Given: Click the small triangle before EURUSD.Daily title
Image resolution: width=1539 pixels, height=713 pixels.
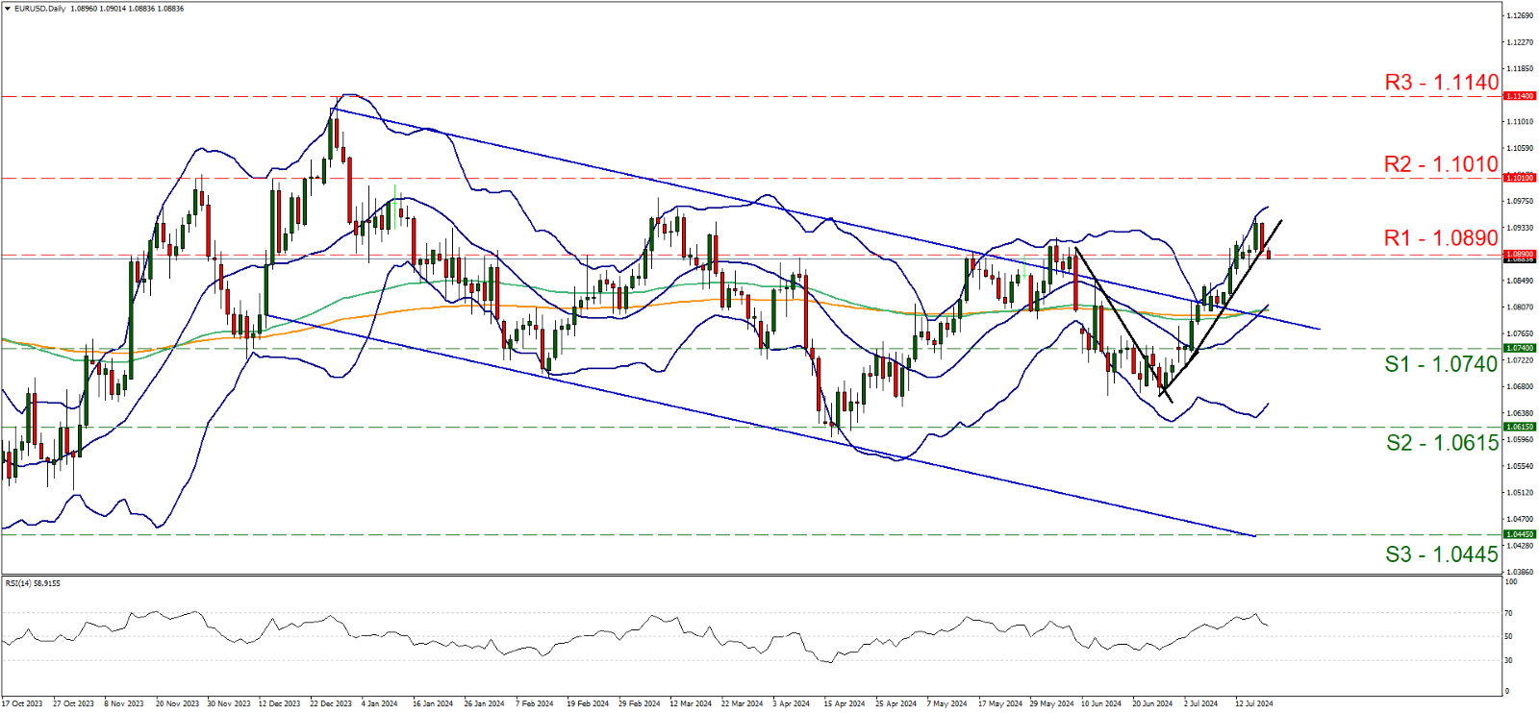Looking at the screenshot, I should pyautogui.click(x=8, y=9).
